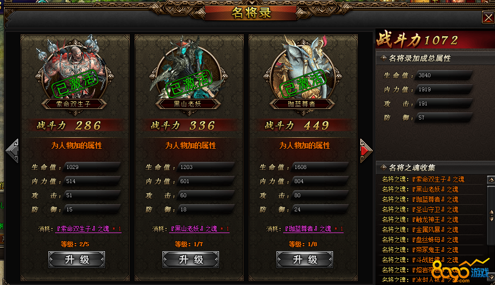Upgrade the 黑山老妖 hero
Screen dimensions: 495x285
click(191, 260)
